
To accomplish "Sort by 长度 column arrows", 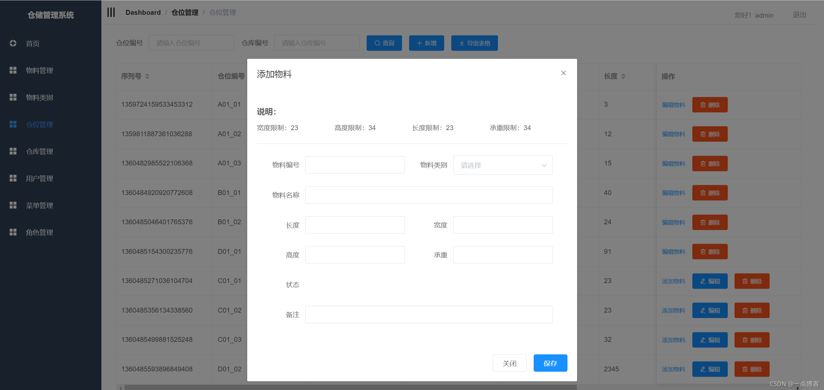I will (623, 76).
